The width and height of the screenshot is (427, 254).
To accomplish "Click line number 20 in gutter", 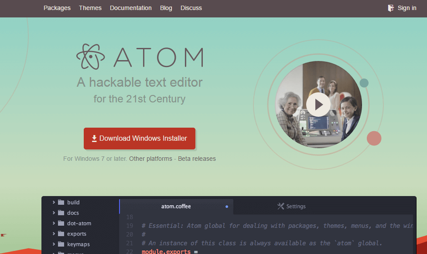I will 130,234.
